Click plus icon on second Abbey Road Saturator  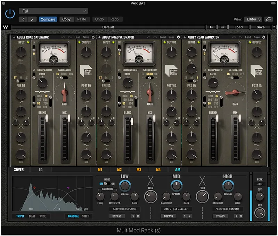[99, 37]
